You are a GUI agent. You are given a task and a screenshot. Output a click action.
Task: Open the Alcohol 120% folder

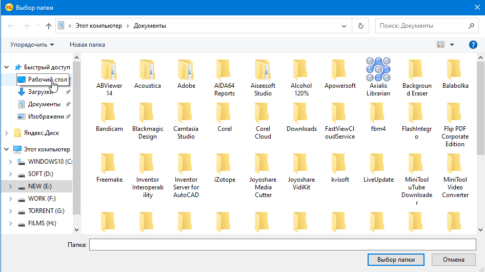click(x=301, y=77)
